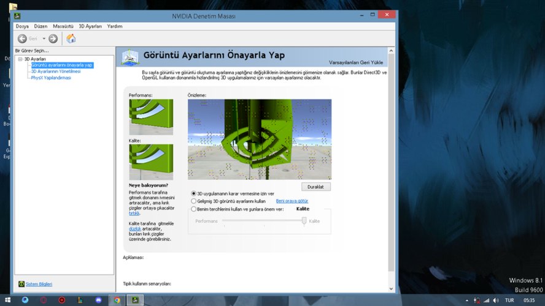Open the red circular taskbar icon
545x306 pixels.
point(62,300)
